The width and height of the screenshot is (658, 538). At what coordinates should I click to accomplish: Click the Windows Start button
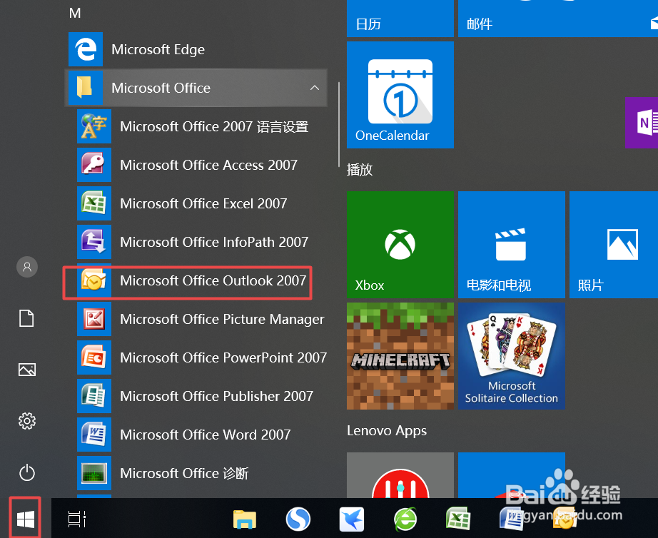click(26, 519)
